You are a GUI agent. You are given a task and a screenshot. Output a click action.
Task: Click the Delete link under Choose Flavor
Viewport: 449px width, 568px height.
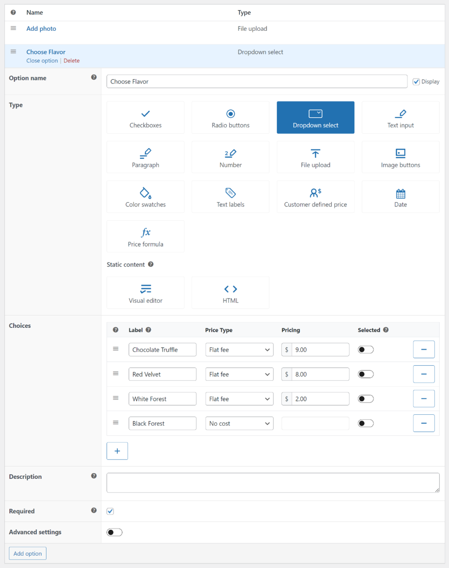click(71, 61)
